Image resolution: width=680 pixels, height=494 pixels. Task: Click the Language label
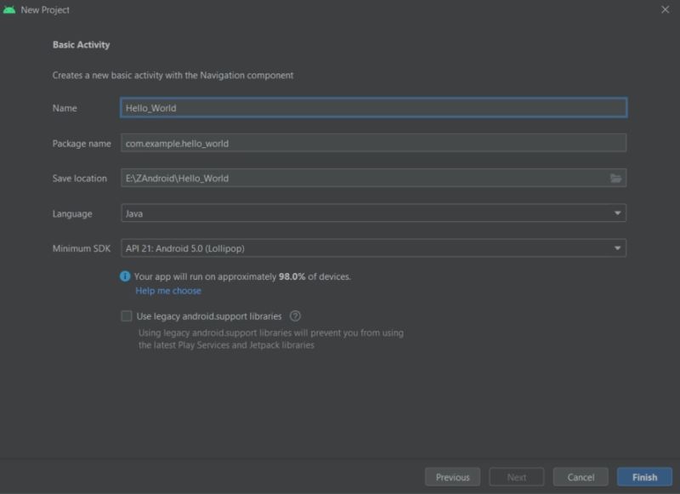pos(72,213)
